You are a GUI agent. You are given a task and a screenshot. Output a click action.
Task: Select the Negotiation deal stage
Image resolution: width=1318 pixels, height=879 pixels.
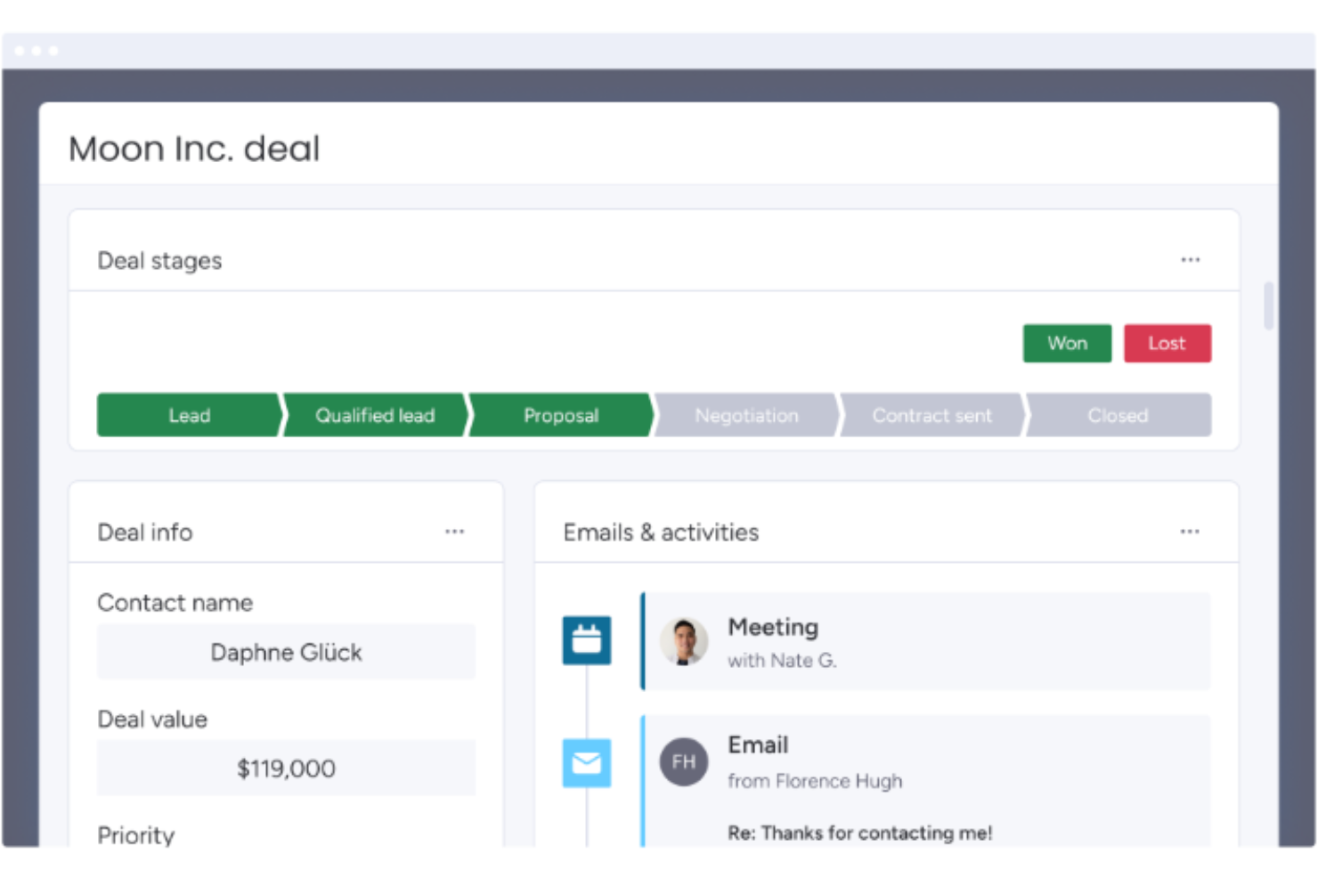[746, 415]
